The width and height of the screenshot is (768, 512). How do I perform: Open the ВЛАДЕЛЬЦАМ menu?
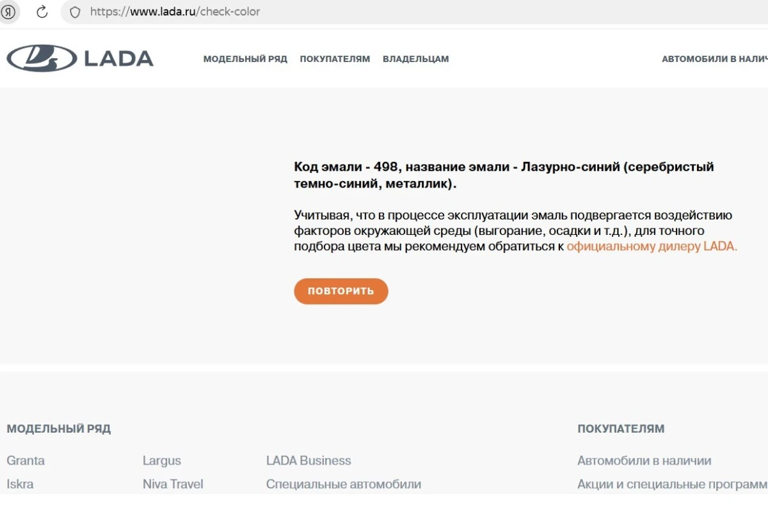(416, 59)
